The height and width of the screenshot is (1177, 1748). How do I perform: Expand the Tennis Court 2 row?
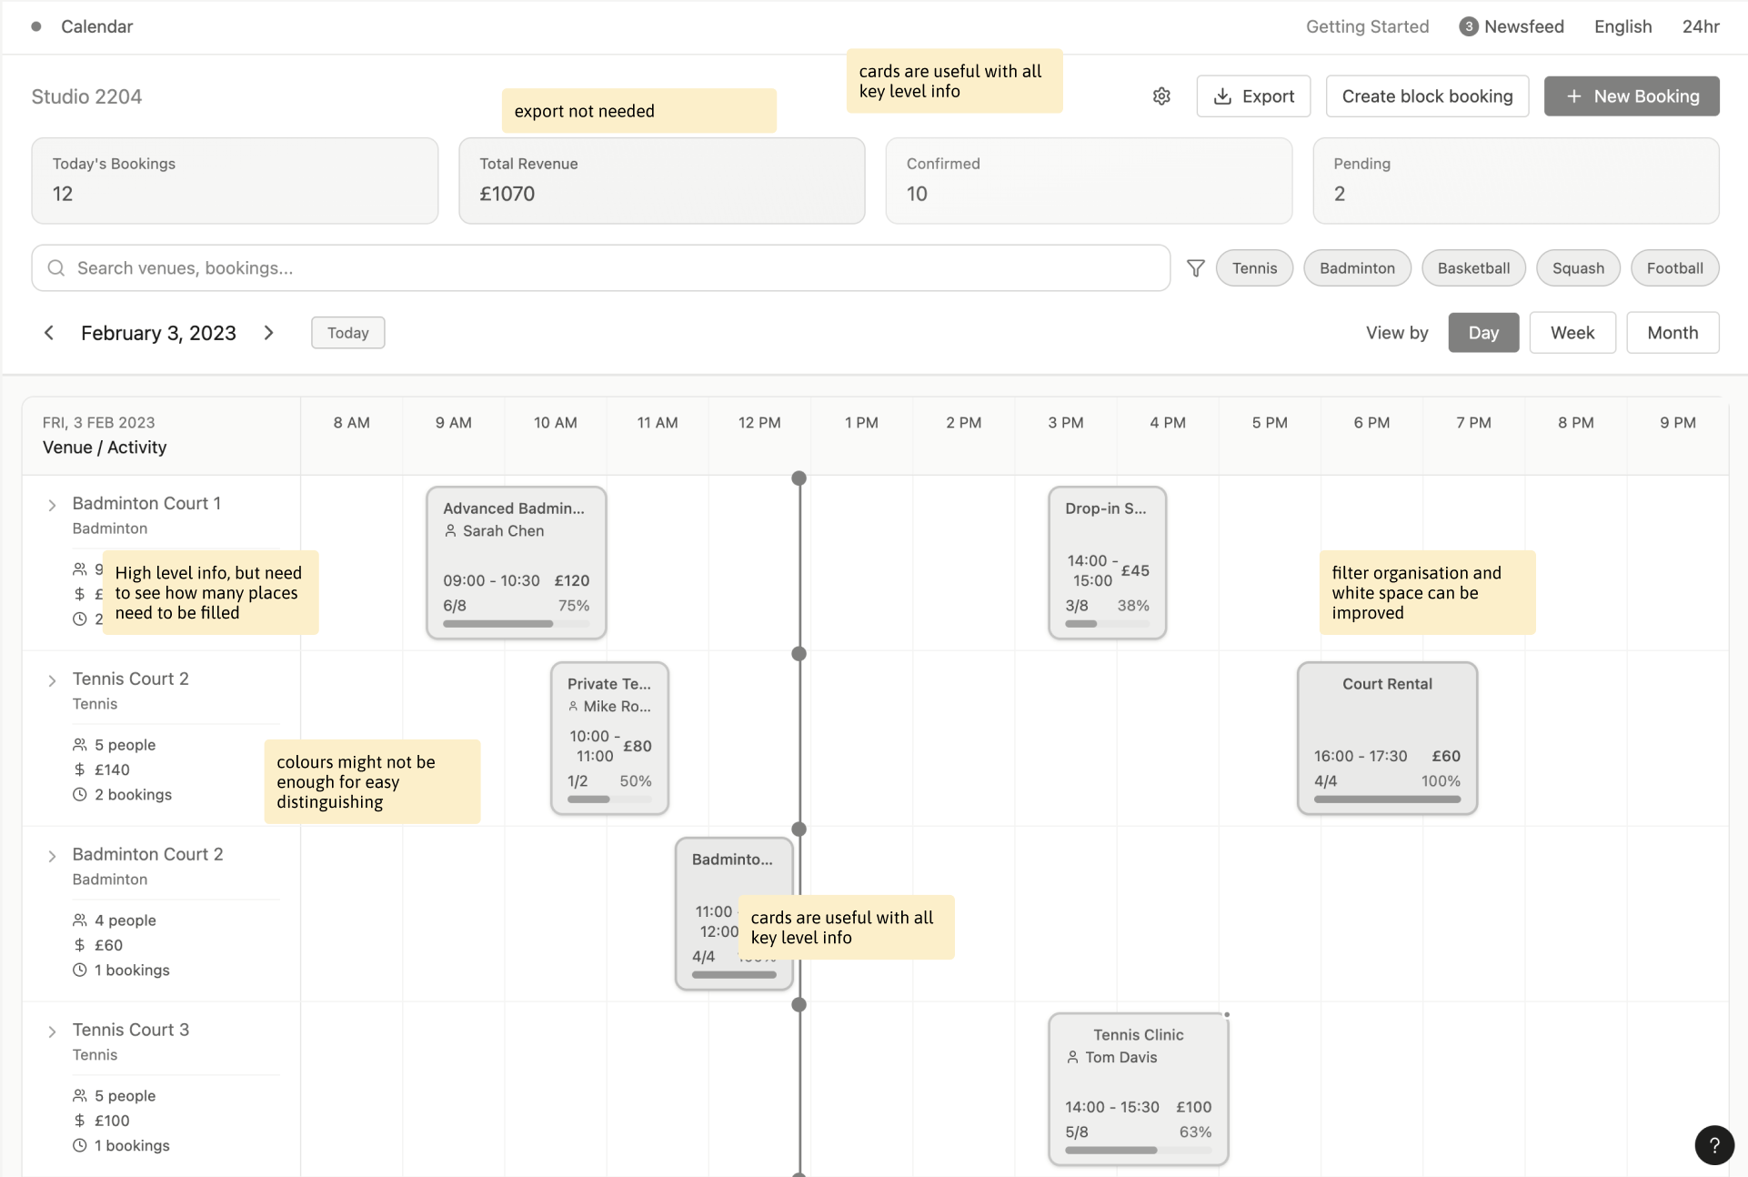pyautogui.click(x=52, y=681)
